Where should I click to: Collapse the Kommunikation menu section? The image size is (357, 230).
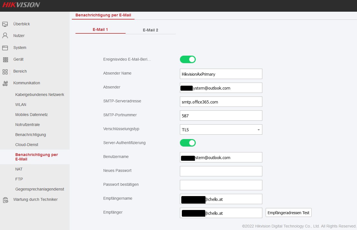pyautogui.click(x=27, y=83)
